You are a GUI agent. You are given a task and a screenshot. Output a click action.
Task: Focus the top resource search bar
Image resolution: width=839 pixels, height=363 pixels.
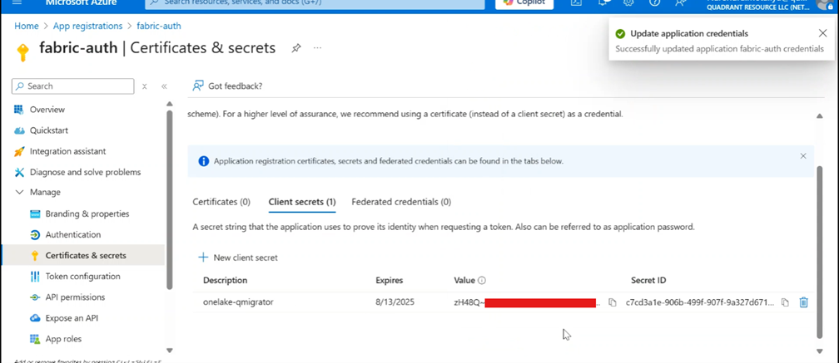(x=315, y=3)
